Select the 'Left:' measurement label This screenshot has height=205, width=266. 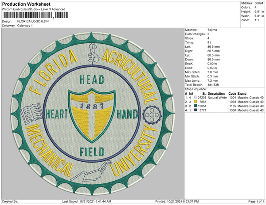[x=188, y=47]
